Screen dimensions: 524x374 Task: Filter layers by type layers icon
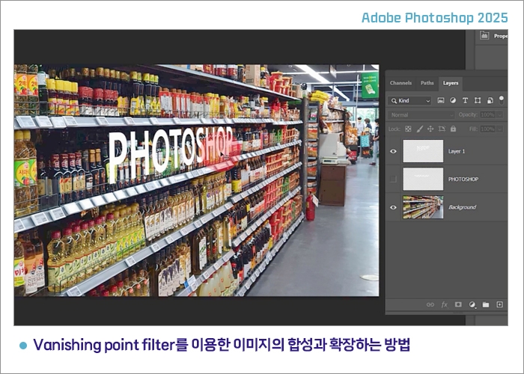(465, 100)
